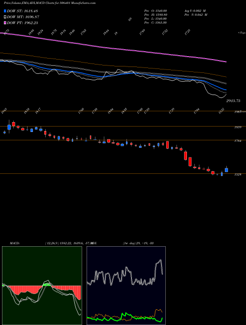Click the last blue candlestick on the price chart

pos(226,170)
